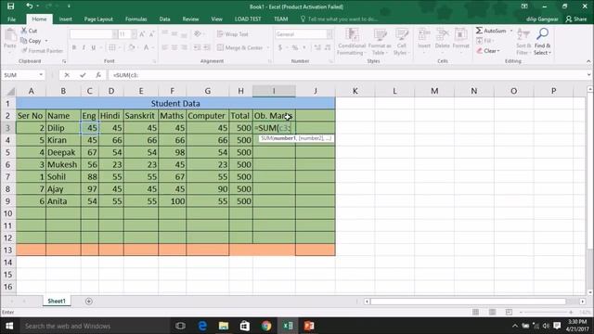Click the Sort & Filter icon
The width and height of the screenshot is (594, 334).
tap(523, 34)
